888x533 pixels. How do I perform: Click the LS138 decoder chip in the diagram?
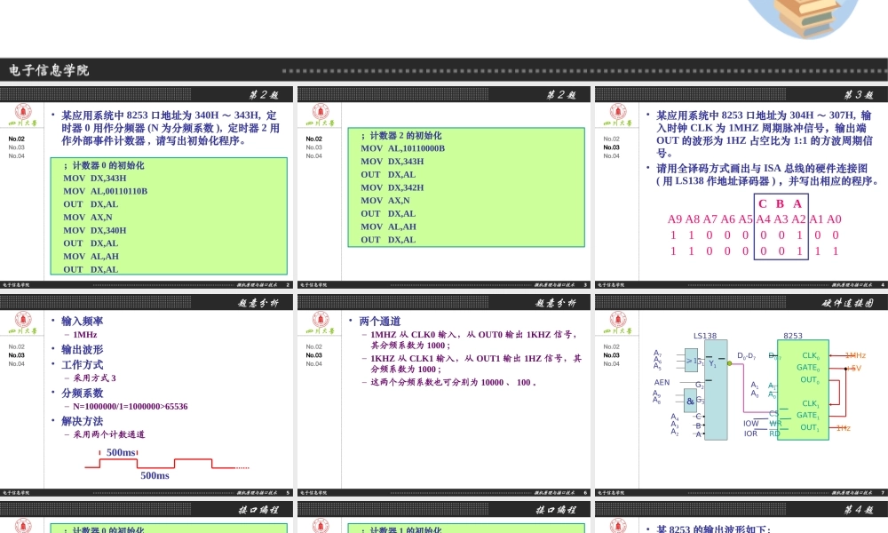[x=715, y=389]
